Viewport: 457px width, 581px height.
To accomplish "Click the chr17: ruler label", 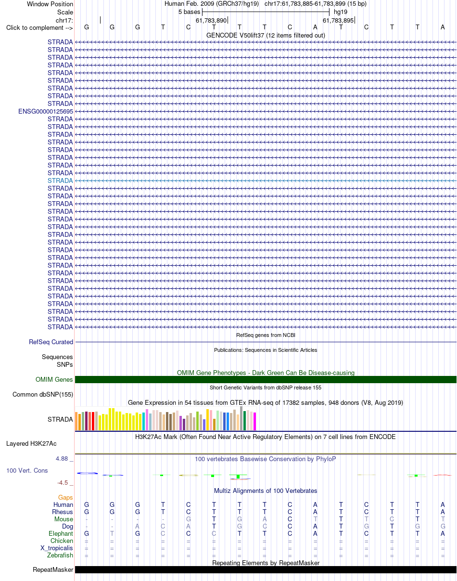I will (x=64, y=20).
